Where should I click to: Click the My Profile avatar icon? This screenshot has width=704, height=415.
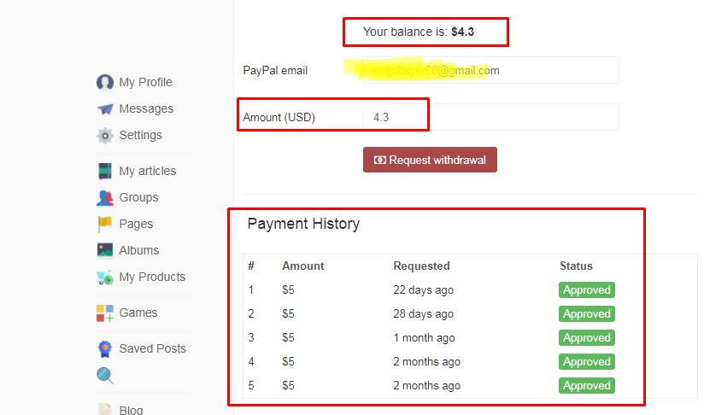[105, 82]
